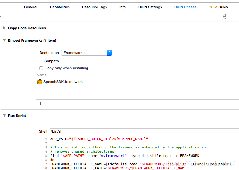
Task: Click the Subpath input field
Action: click(x=150, y=61)
